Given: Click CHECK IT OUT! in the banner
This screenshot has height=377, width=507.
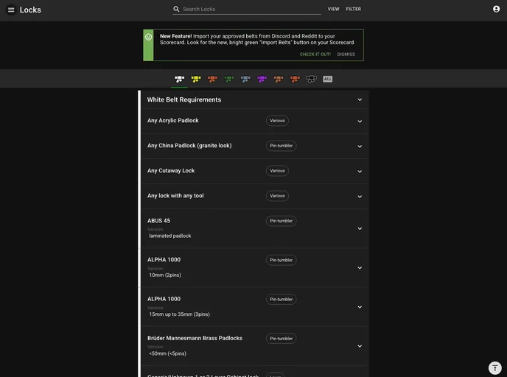Looking at the screenshot, I should (x=315, y=54).
